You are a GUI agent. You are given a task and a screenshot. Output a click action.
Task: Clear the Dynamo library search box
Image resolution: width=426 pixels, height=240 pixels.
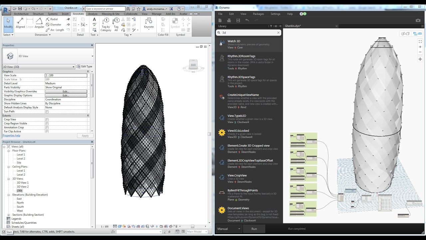click(279, 33)
